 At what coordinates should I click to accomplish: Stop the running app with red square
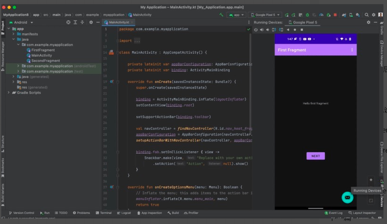[x=335, y=15]
